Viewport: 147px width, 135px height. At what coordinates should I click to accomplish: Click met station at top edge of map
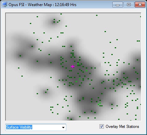point(61,14)
